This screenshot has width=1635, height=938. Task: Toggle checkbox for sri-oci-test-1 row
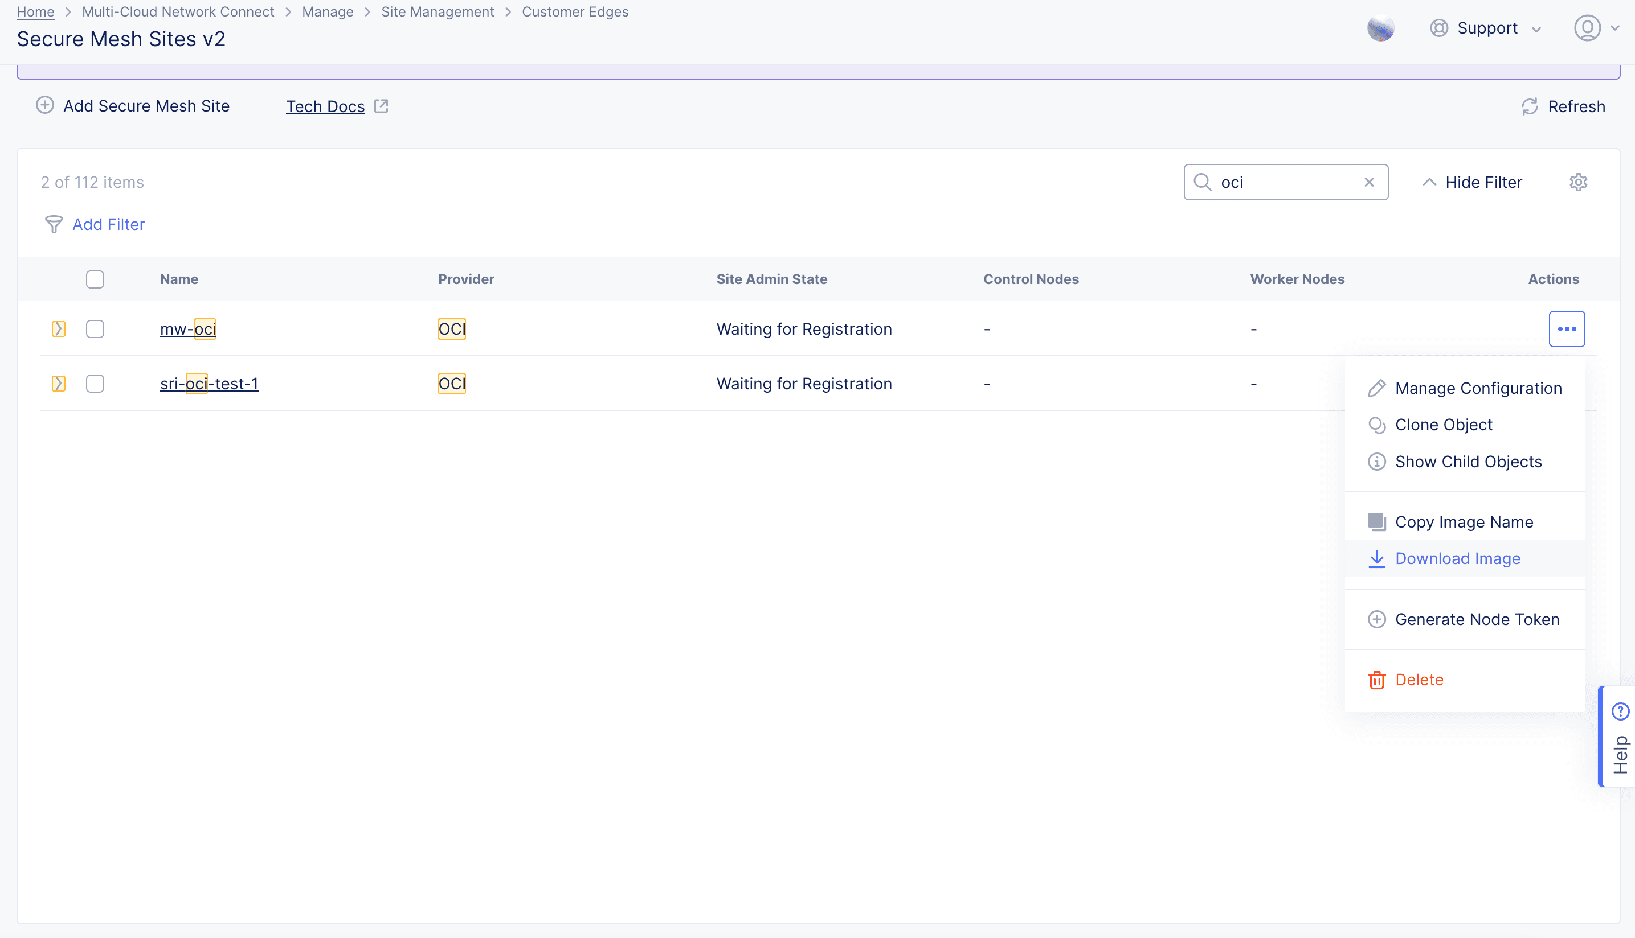[95, 382]
